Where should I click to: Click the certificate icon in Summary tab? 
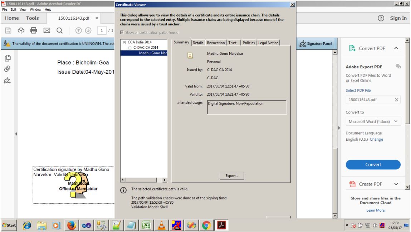[190, 55]
